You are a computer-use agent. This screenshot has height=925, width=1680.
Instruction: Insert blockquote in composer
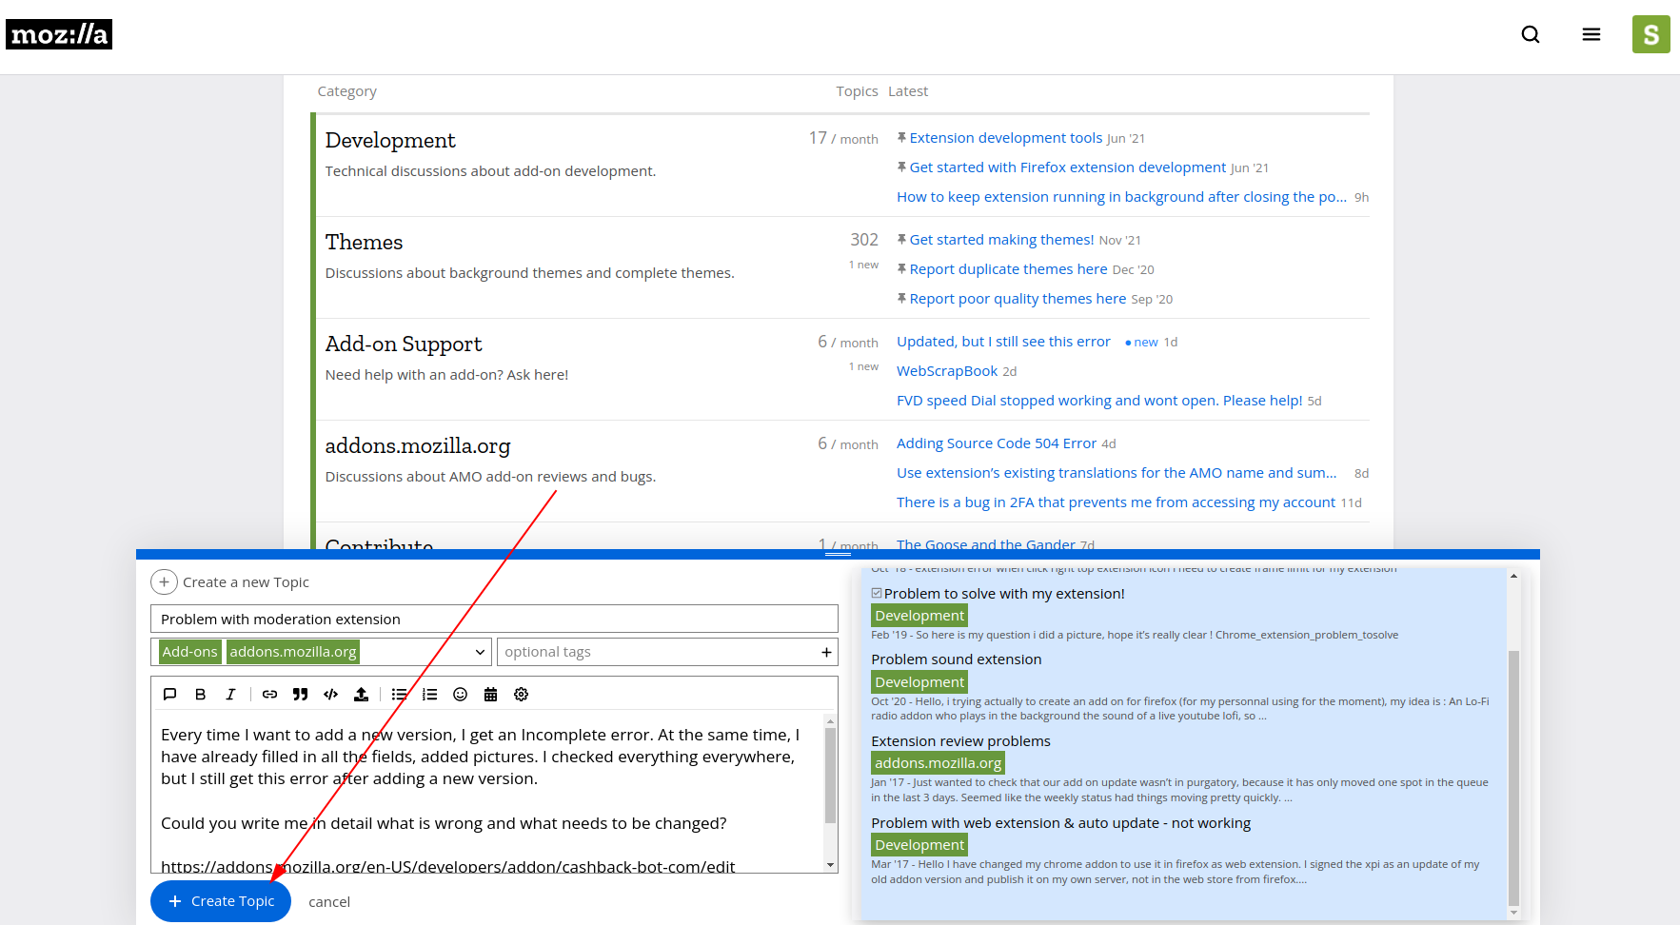(301, 695)
